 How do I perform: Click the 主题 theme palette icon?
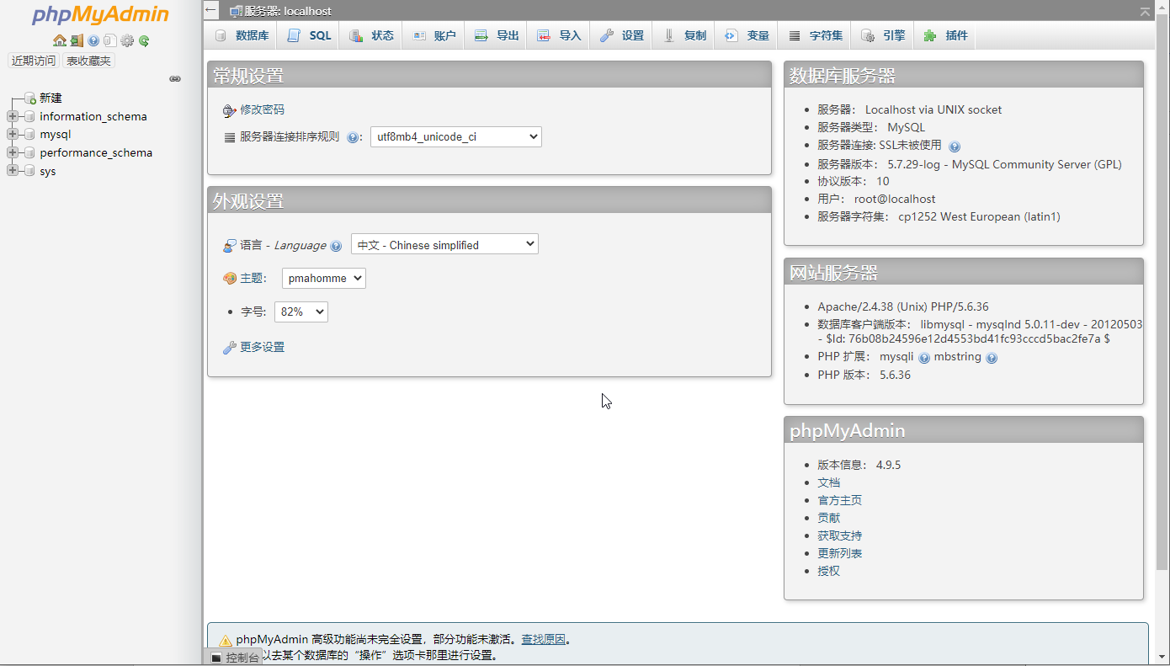tap(230, 279)
